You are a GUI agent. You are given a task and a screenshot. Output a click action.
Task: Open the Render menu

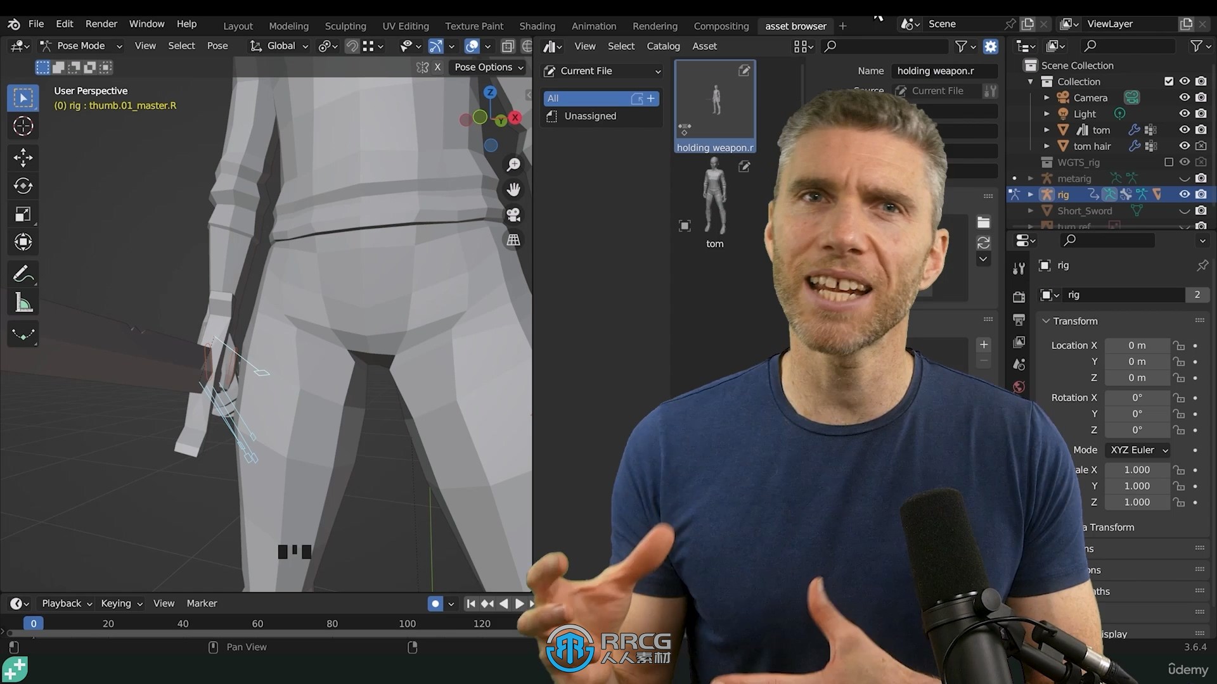(101, 24)
